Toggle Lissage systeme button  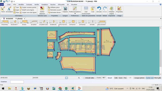[139, 78]
